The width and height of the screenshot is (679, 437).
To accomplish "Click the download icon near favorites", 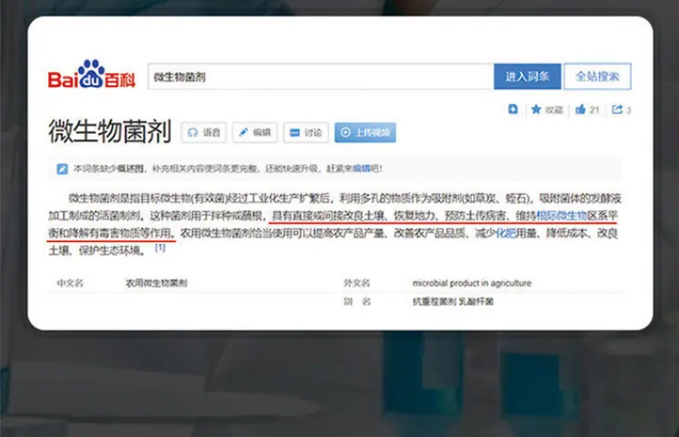I will (x=513, y=110).
